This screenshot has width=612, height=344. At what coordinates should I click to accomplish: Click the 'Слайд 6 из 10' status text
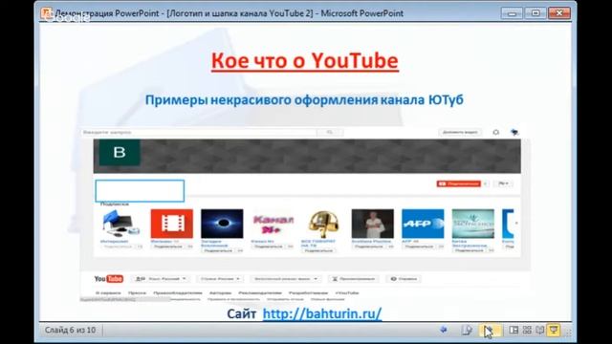coord(70,330)
